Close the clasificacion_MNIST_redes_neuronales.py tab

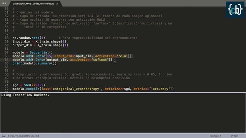point(57,4)
